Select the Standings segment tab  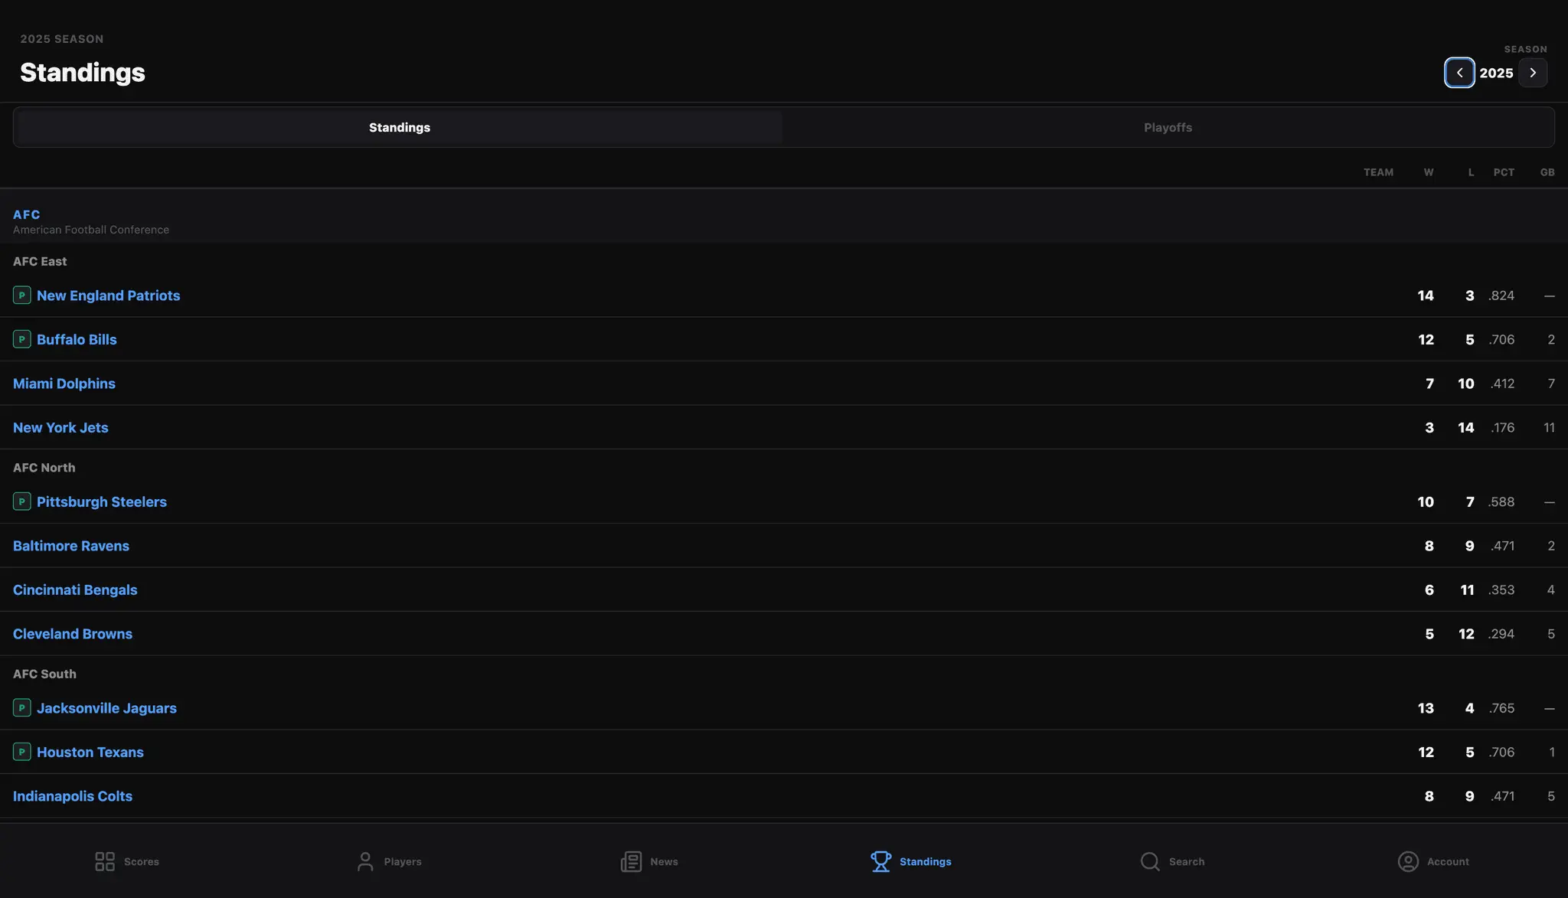[399, 127]
